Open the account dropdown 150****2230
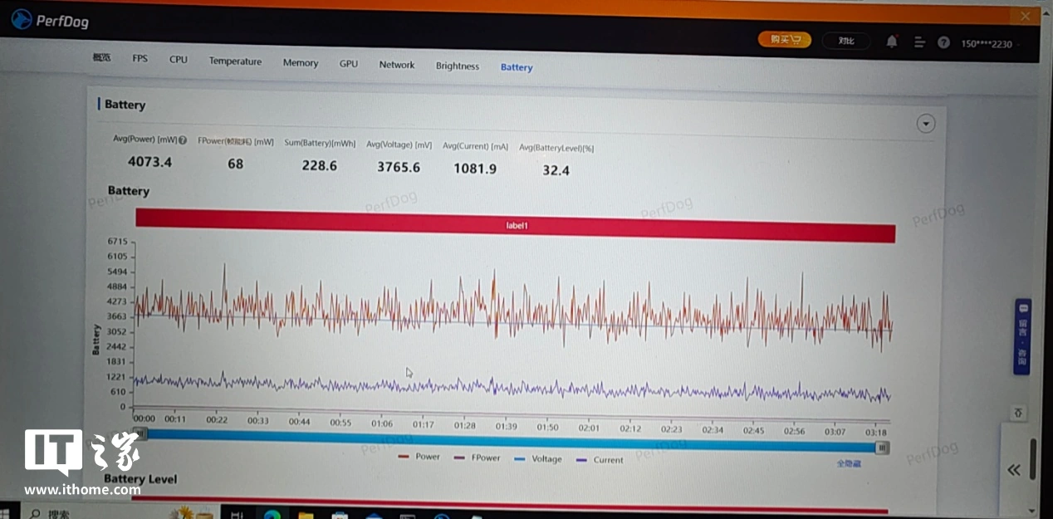This screenshot has height=519, width=1053. tap(990, 44)
